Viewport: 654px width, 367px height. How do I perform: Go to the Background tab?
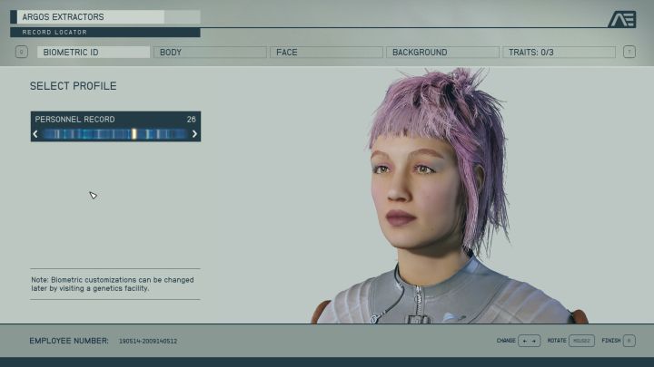point(442,53)
